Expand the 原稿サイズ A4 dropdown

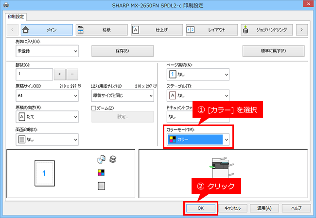[47, 95]
